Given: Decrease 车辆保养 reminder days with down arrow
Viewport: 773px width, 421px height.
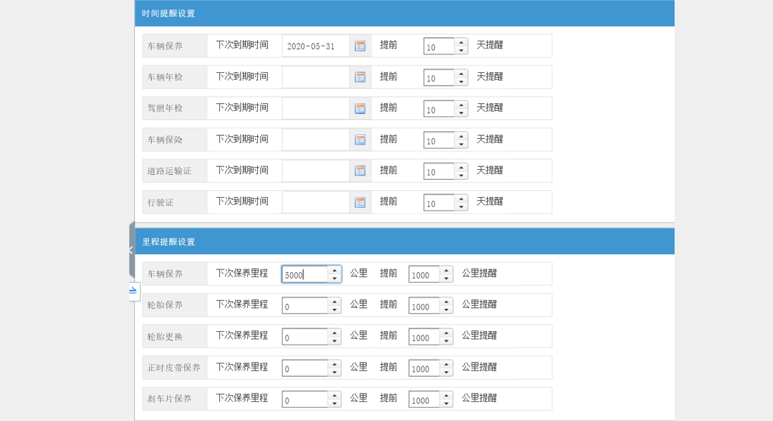Looking at the screenshot, I should [x=461, y=51].
